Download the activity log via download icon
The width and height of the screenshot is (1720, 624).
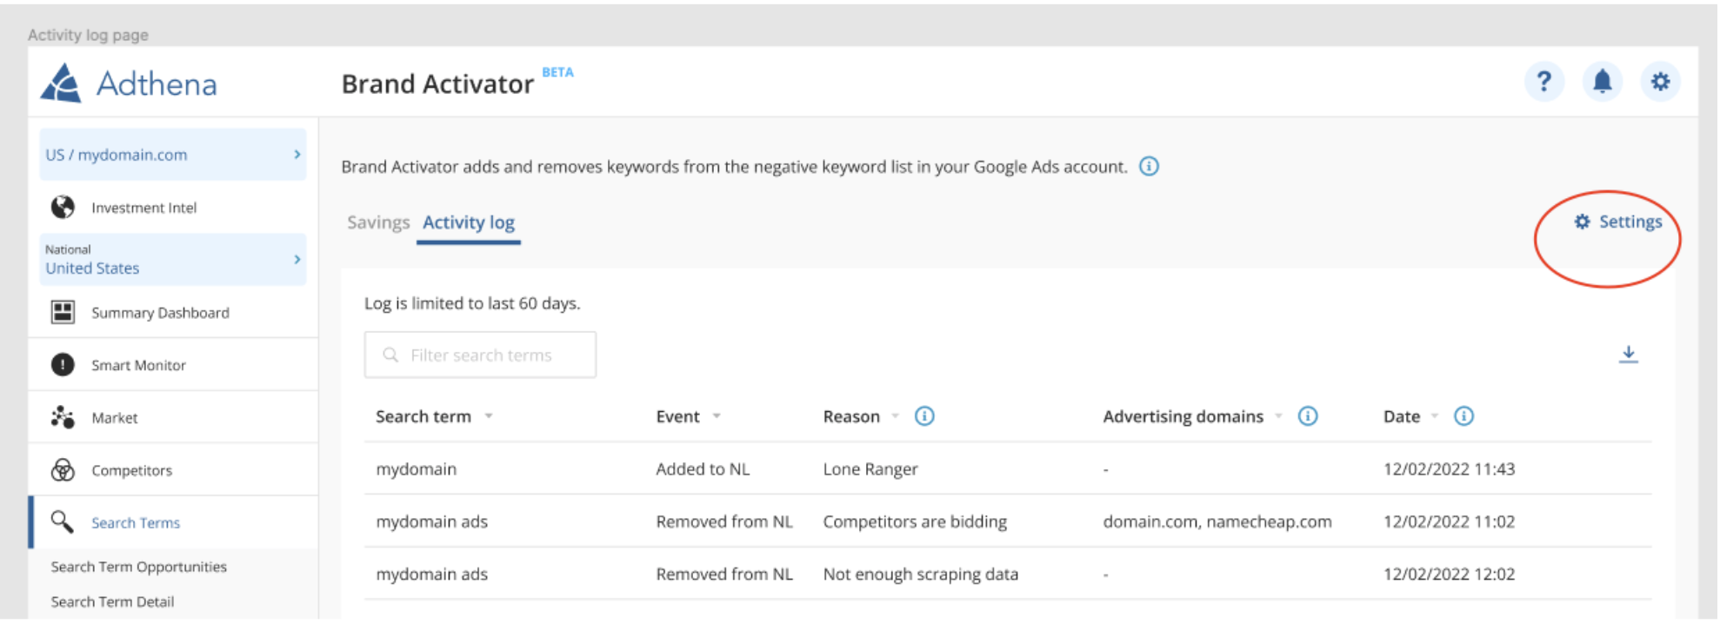click(1628, 355)
